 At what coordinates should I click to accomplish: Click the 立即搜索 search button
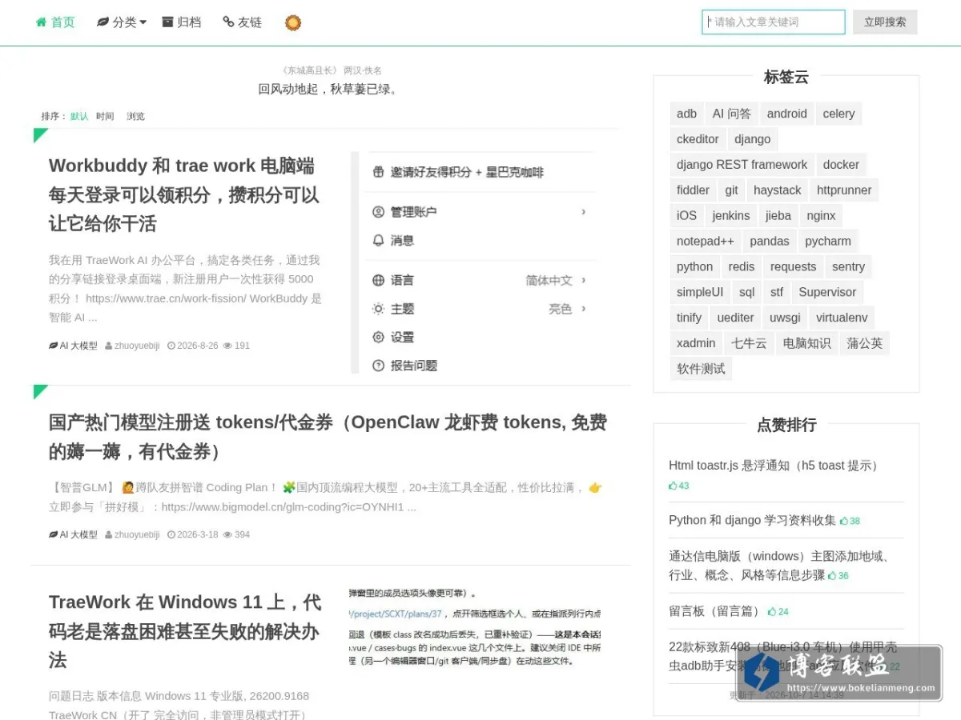[885, 22]
